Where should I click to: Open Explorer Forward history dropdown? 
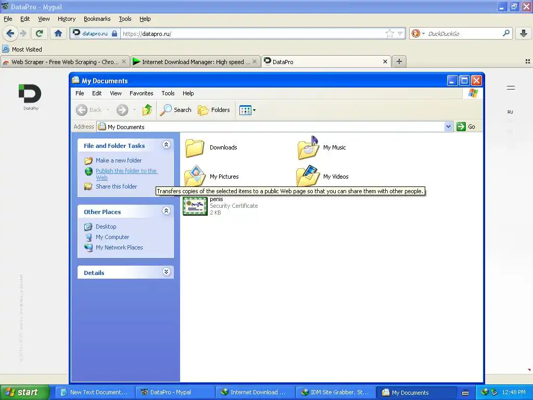point(135,110)
